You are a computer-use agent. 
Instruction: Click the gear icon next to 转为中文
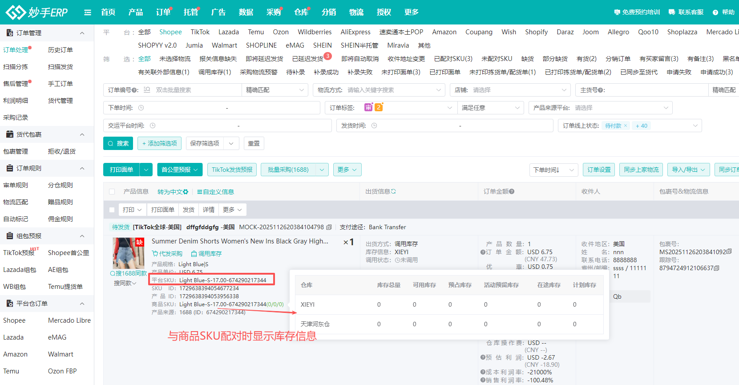pos(186,192)
